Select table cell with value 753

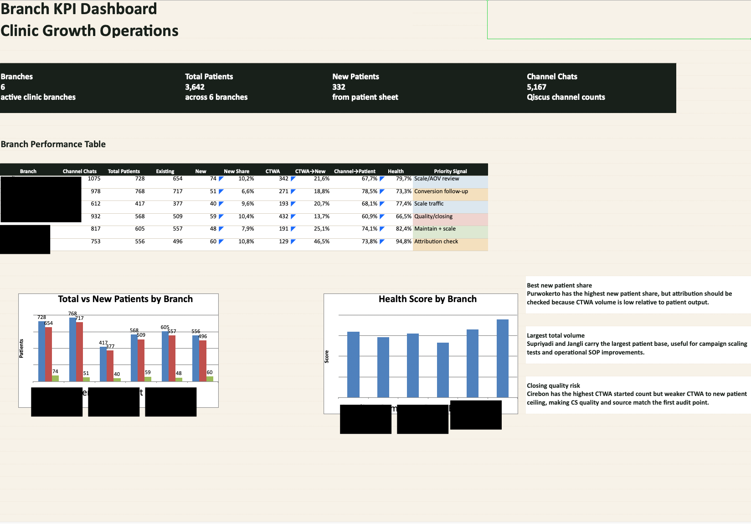click(96, 241)
